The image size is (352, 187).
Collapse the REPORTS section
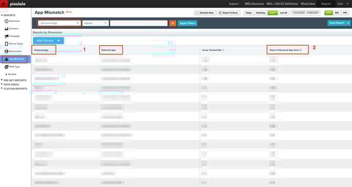pyautogui.click(x=2, y=15)
